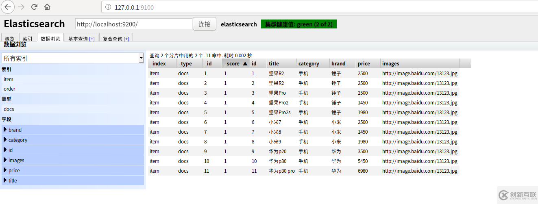Viewport: 538px width, 204px height.
Task: Sort by the _type column header
Action: 189,63
